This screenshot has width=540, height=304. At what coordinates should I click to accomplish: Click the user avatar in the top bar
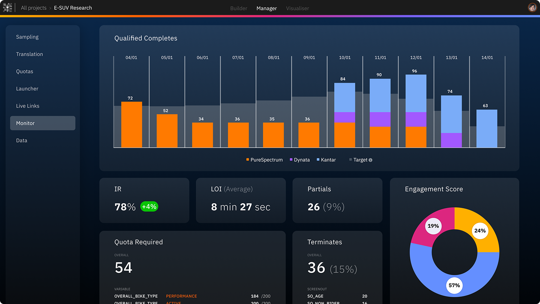532,7
